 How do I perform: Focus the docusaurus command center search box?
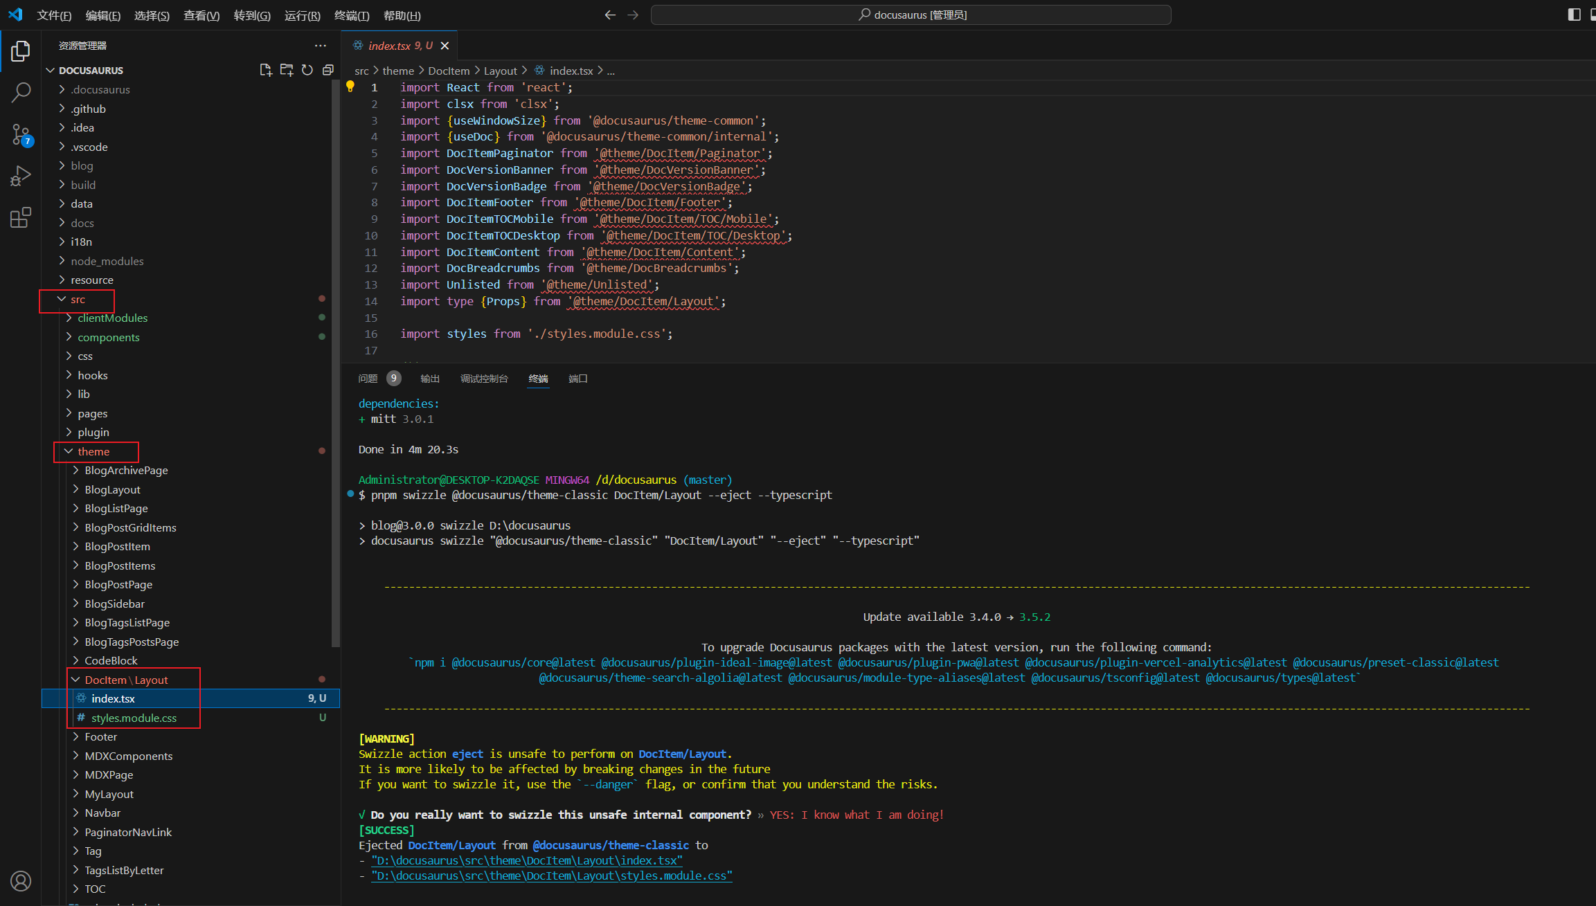[911, 15]
